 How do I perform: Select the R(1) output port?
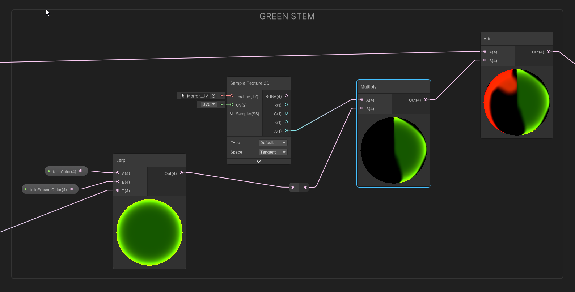coord(286,105)
